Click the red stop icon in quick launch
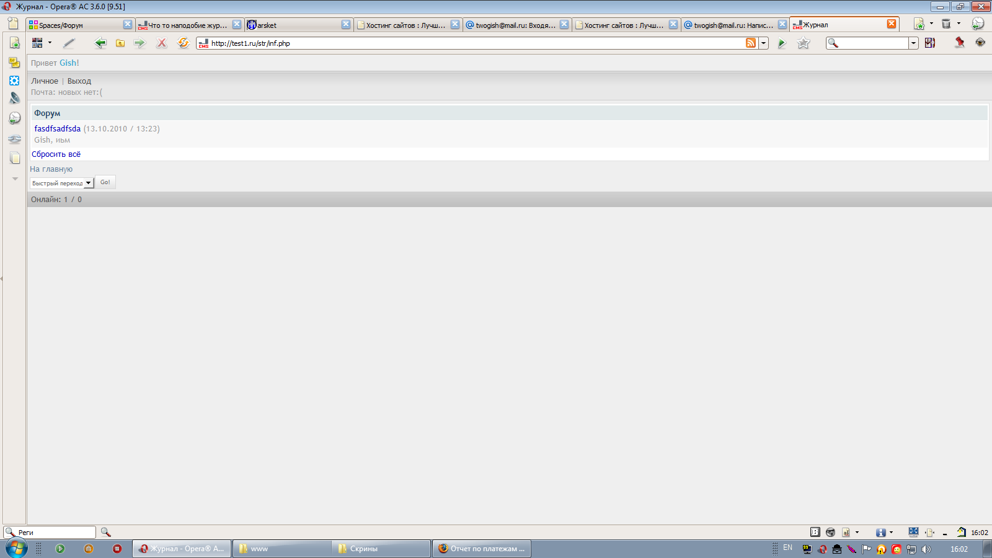This screenshot has width=992, height=558. [117, 549]
